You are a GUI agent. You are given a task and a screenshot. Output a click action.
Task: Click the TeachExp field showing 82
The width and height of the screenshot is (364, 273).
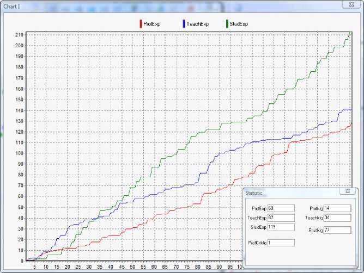click(x=281, y=218)
